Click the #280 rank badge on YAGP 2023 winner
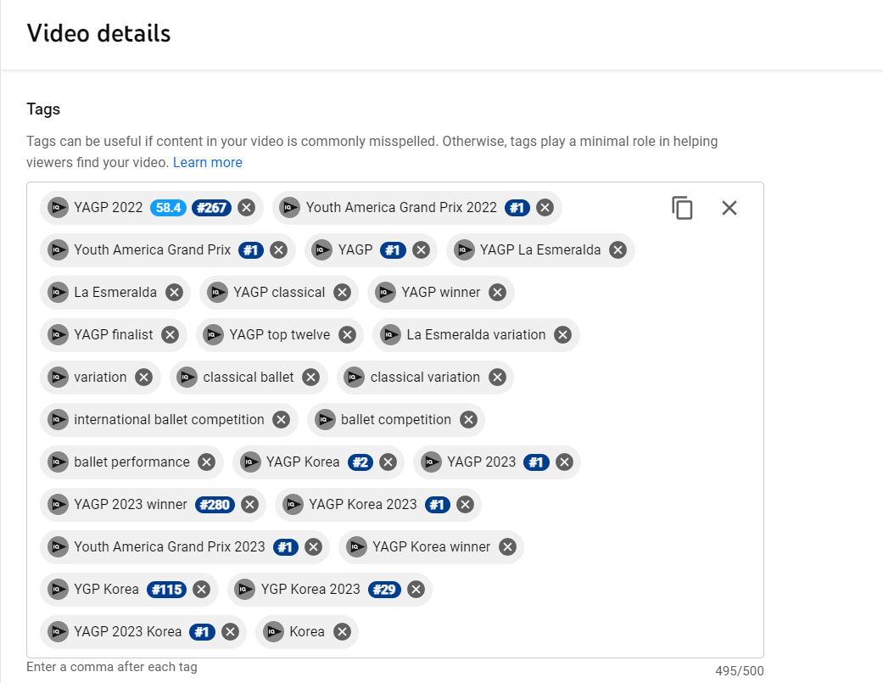This screenshot has width=883, height=683. [x=215, y=505]
